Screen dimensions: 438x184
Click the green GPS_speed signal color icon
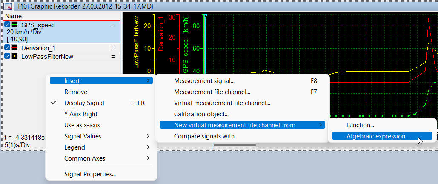[15, 25]
